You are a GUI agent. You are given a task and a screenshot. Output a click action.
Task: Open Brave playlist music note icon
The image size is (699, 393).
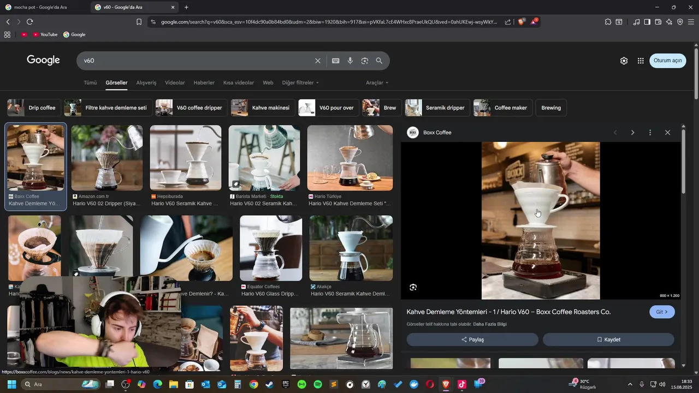coord(636,22)
